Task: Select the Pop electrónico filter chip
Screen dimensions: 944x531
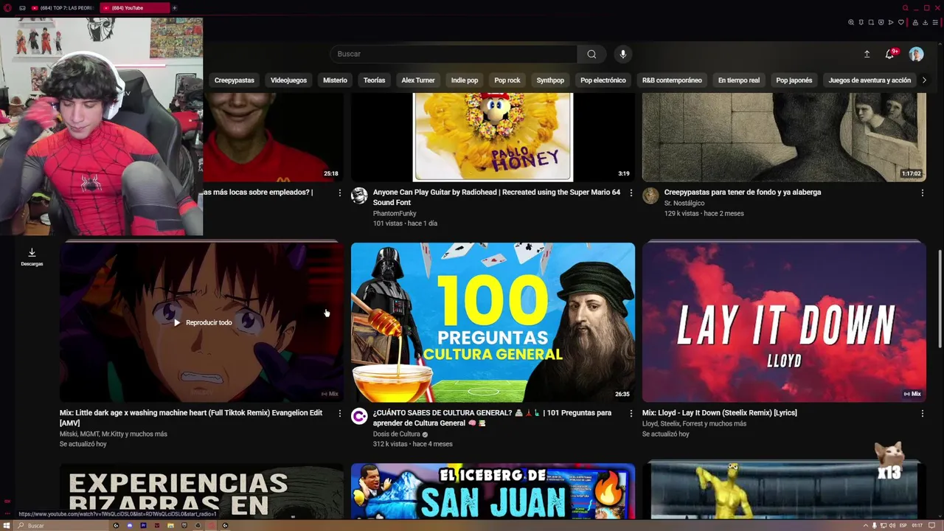Action: pyautogui.click(x=603, y=80)
